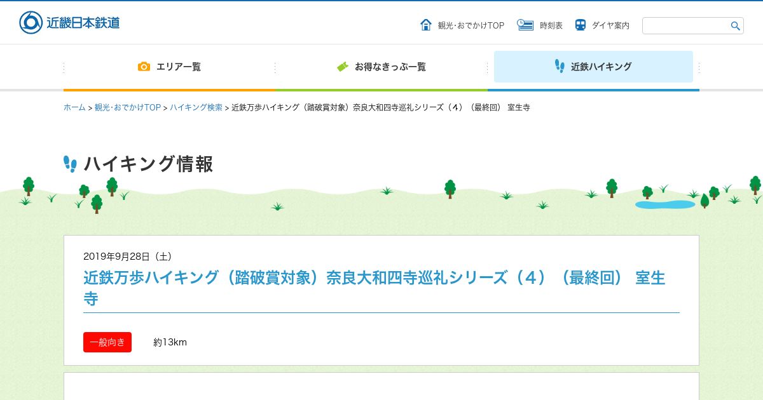Click the current-page breadcrumb text ending 室生寺

(x=381, y=107)
